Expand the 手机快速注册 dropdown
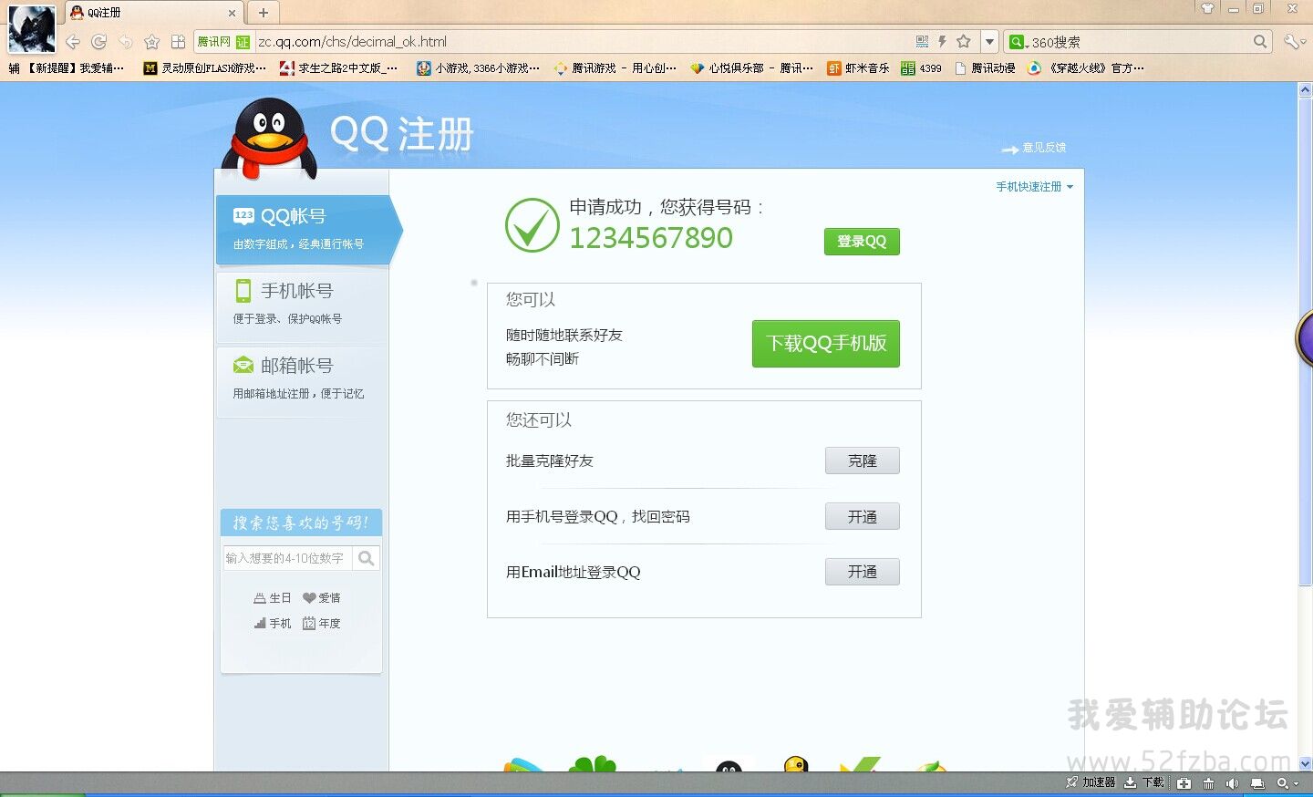Viewport: 1313px width, 797px height. click(x=1034, y=187)
